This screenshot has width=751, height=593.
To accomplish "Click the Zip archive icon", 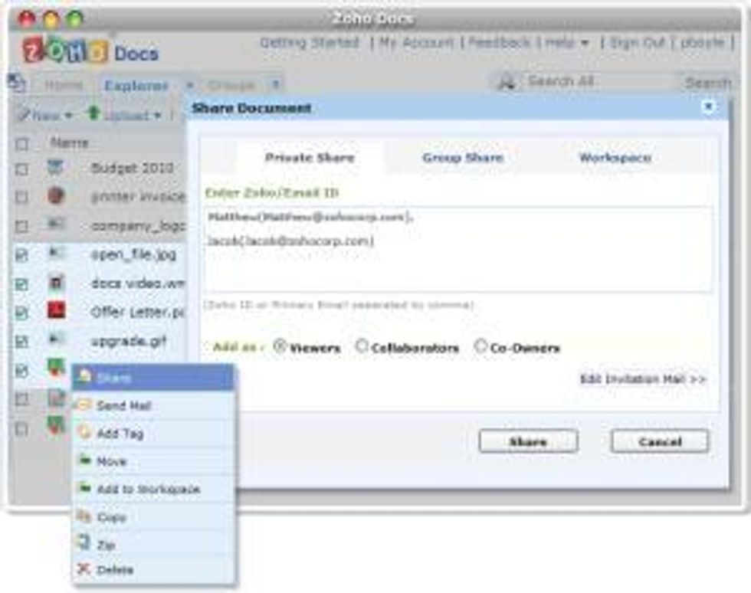I will click(84, 542).
